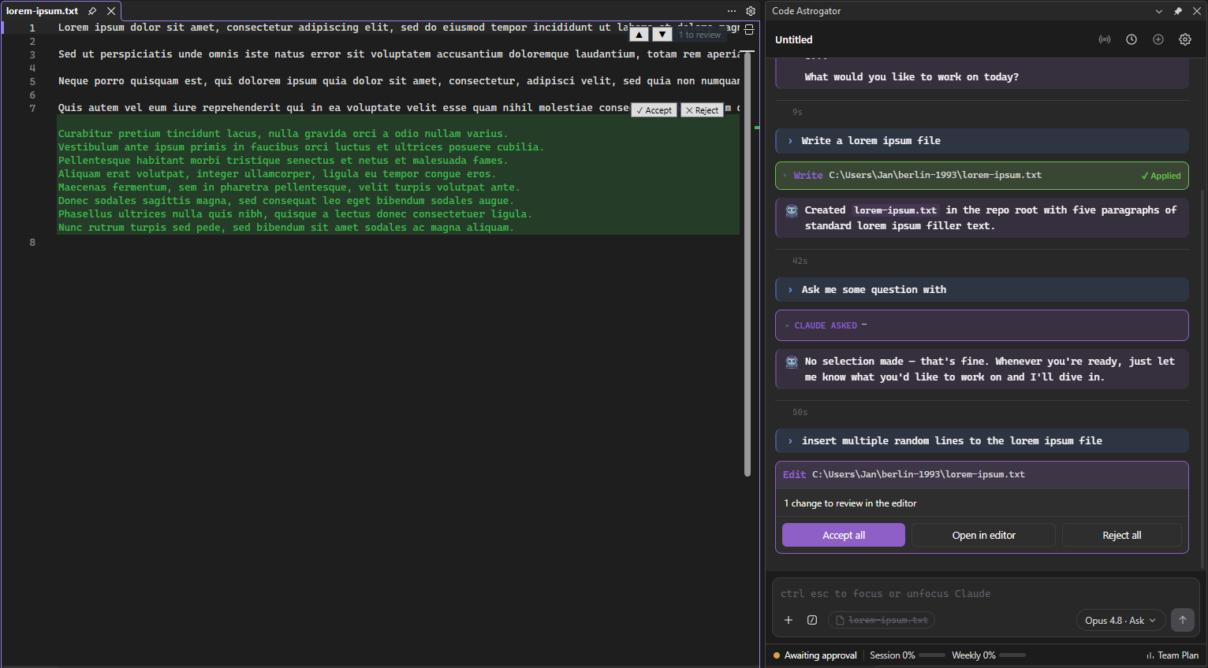Image resolution: width=1208 pixels, height=668 pixels.
Task: Close the lorem-ipsum.txt tab
Action: (x=111, y=11)
